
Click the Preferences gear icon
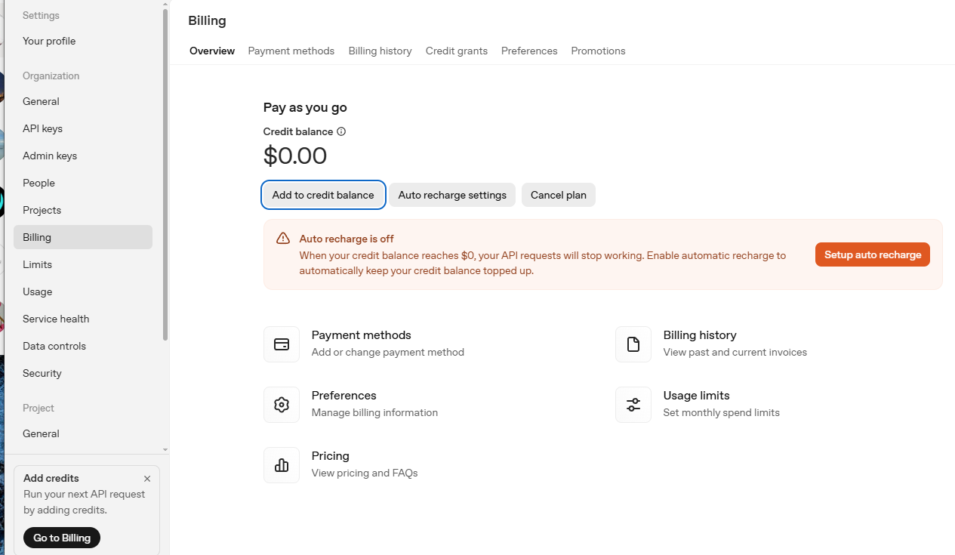pyautogui.click(x=282, y=405)
